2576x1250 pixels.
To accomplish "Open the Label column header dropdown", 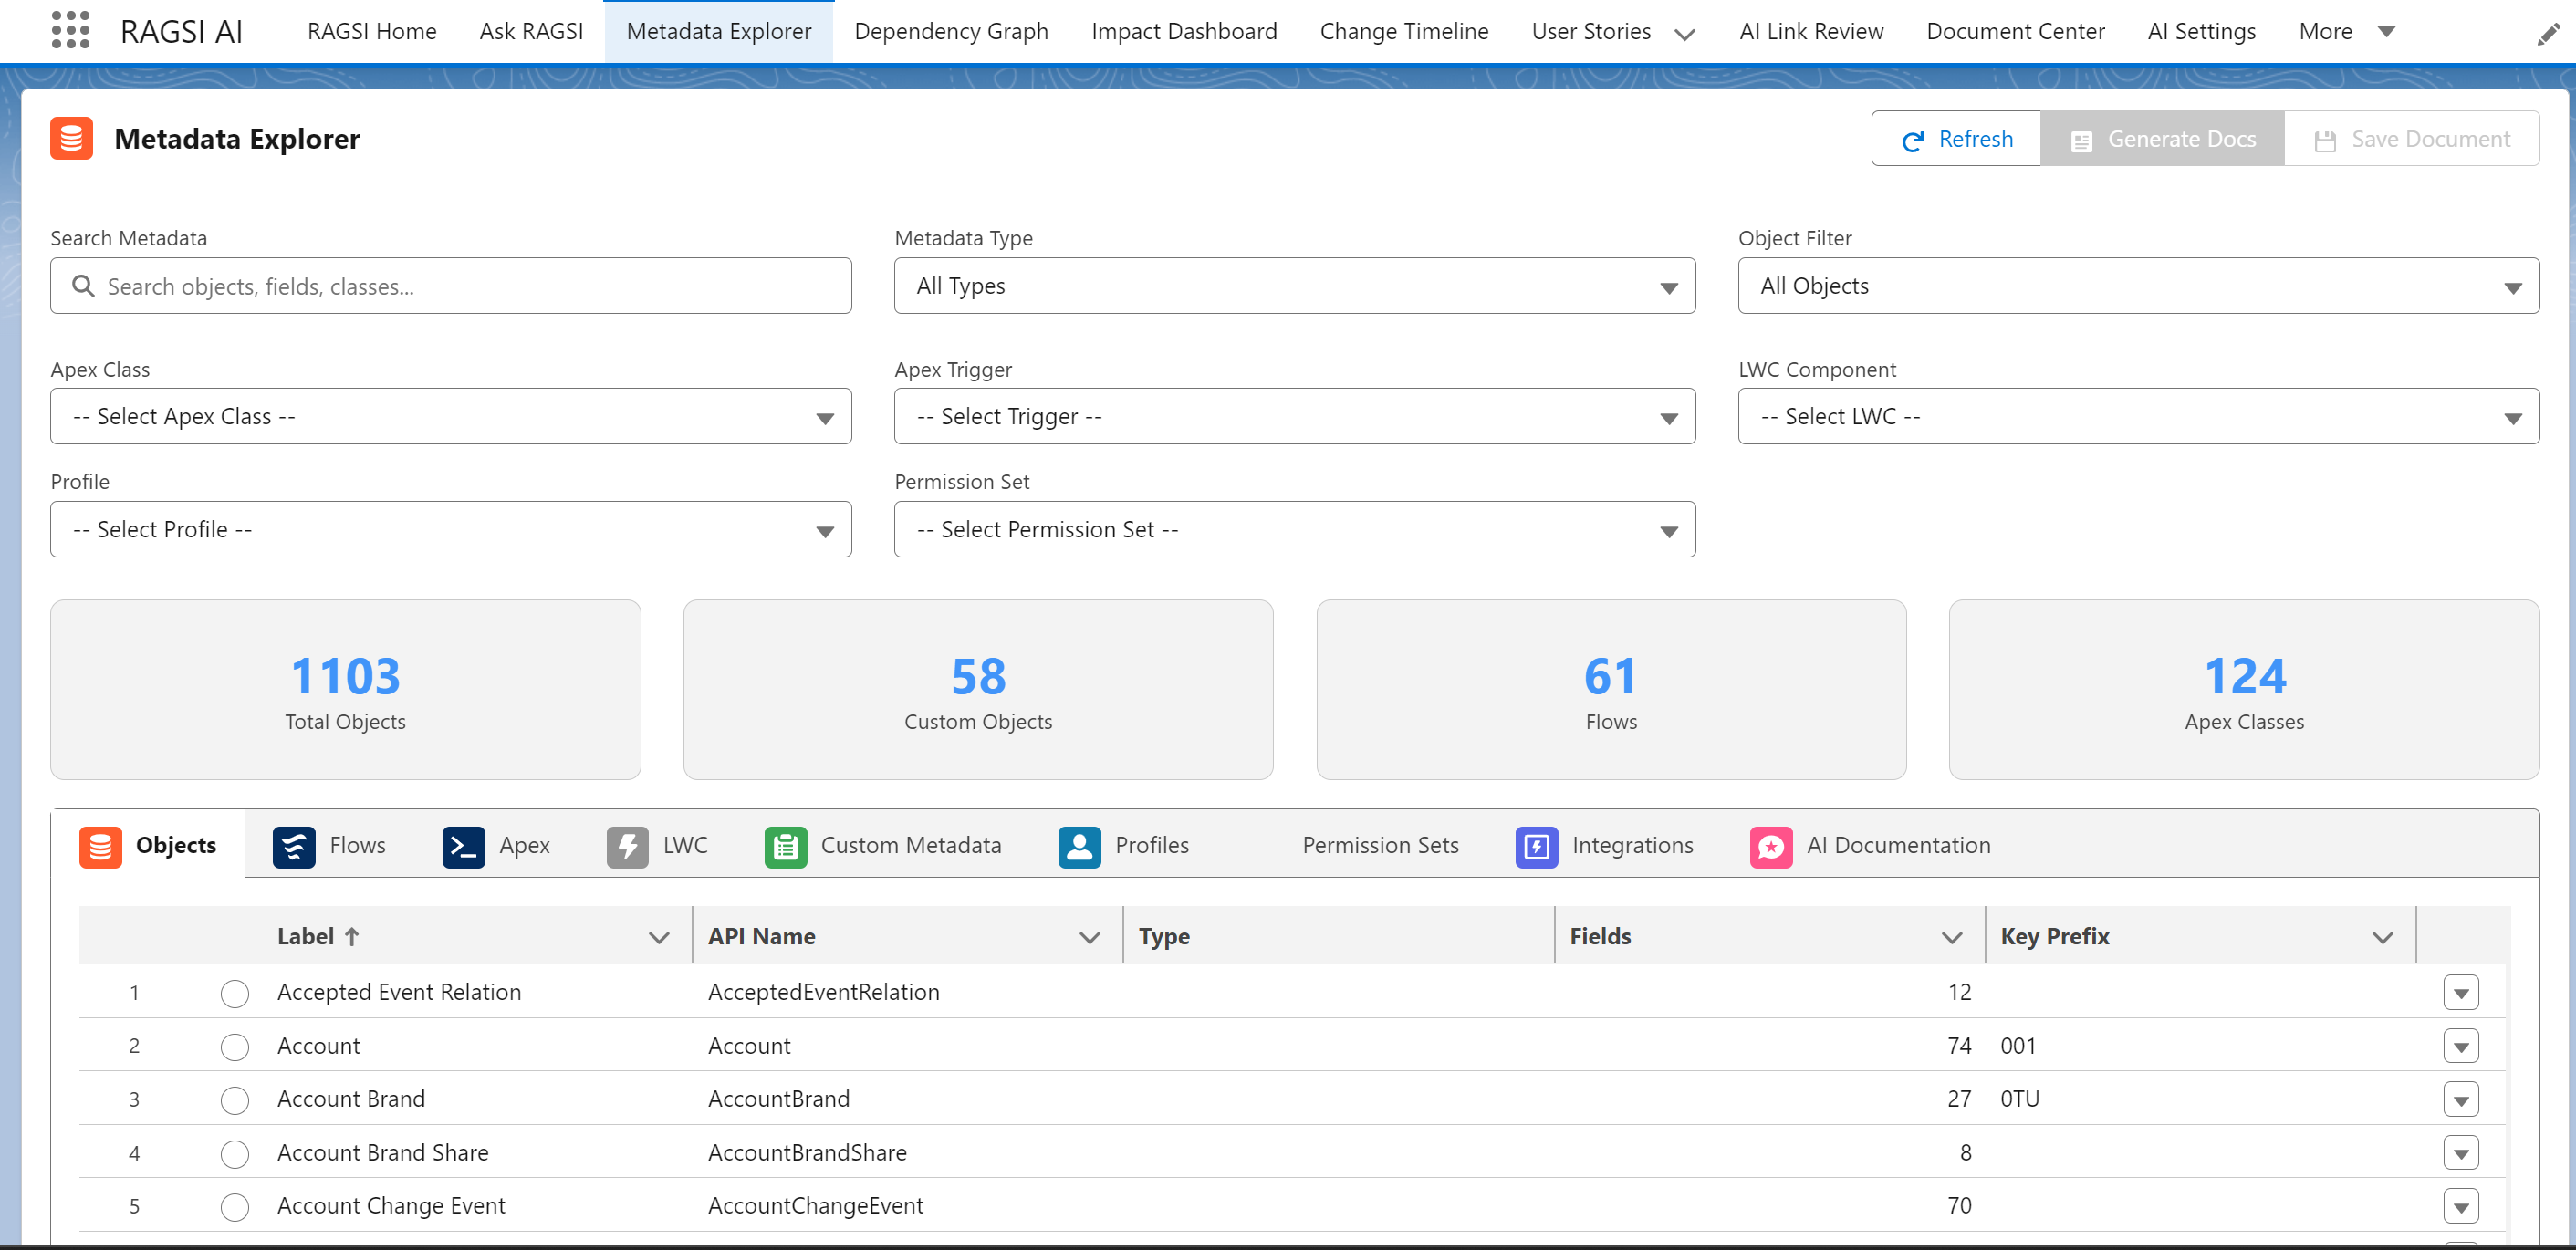I will tap(659, 936).
